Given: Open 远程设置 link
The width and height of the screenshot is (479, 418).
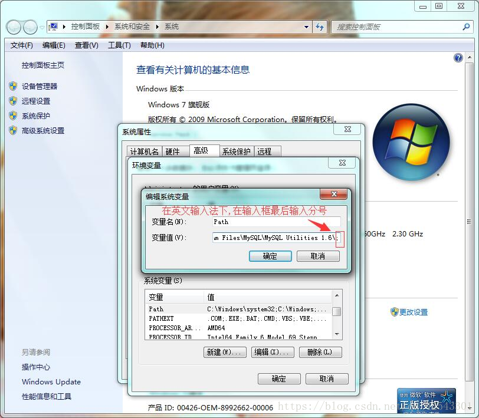Looking at the screenshot, I should click(x=36, y=101).
